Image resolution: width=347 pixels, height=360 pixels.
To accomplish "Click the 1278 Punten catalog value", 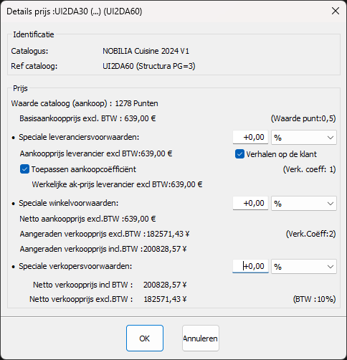I will coord(136,103).
